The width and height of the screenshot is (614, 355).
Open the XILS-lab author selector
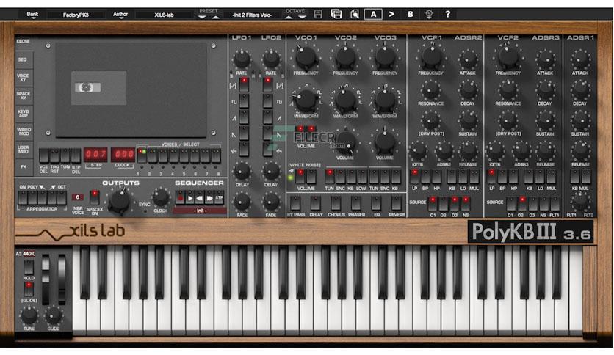pos(164,15)
